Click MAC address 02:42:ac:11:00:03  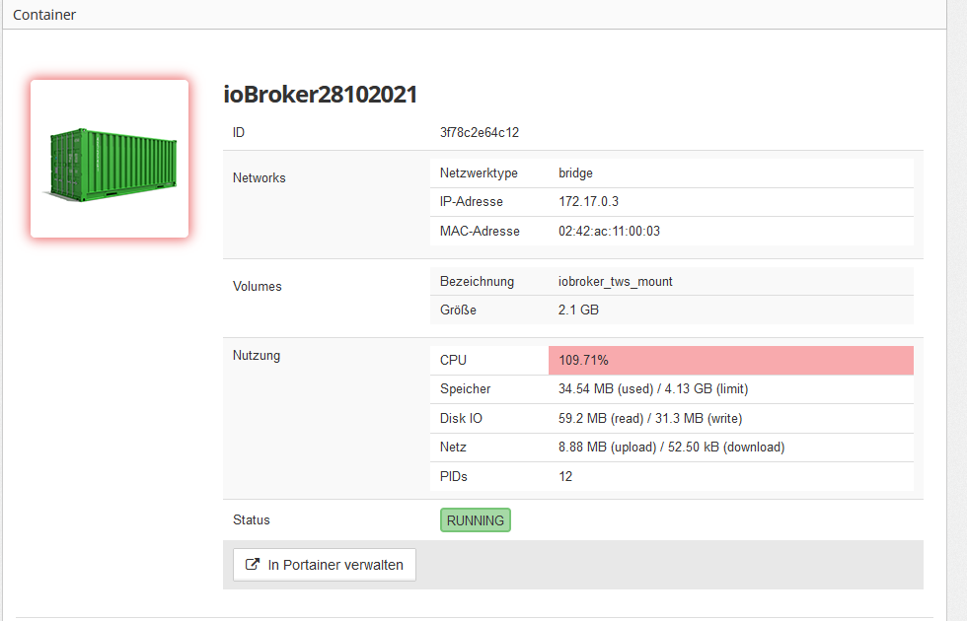[610, 231]
